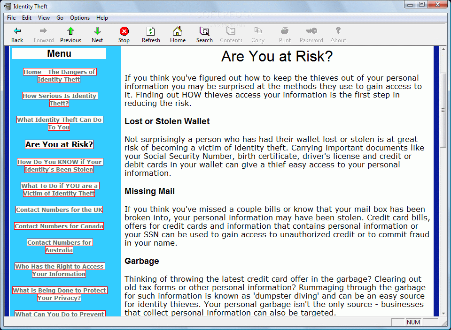Minimize the Identity Theft window
451x330 pixels.
(411, 4)
